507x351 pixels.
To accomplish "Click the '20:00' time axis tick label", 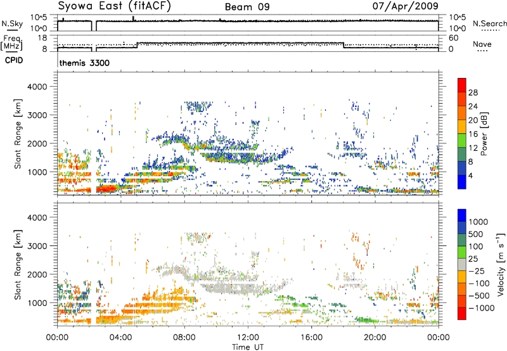I will click(x=375, y=338).
